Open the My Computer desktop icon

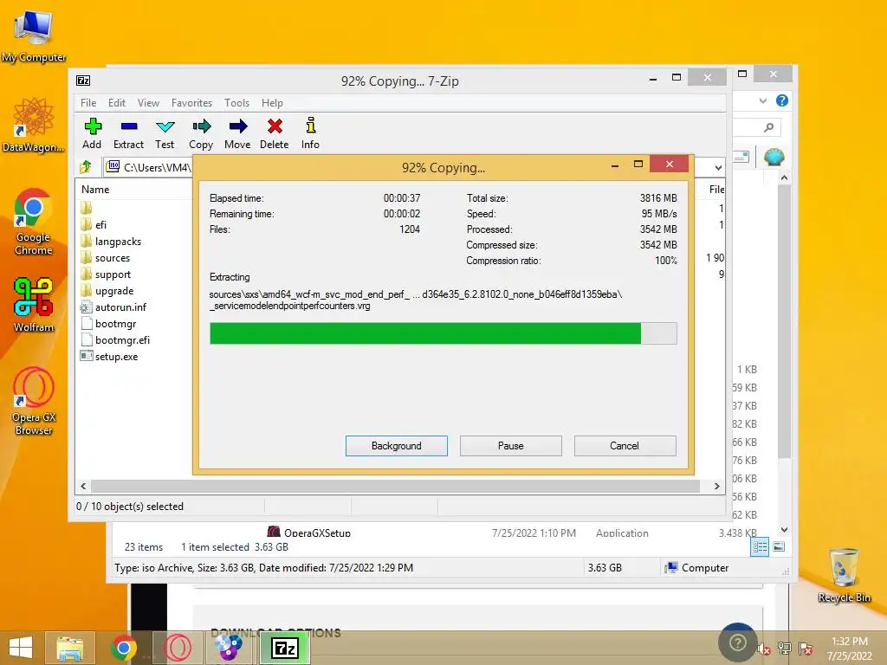pyautogui.click(x=34, y=36)
